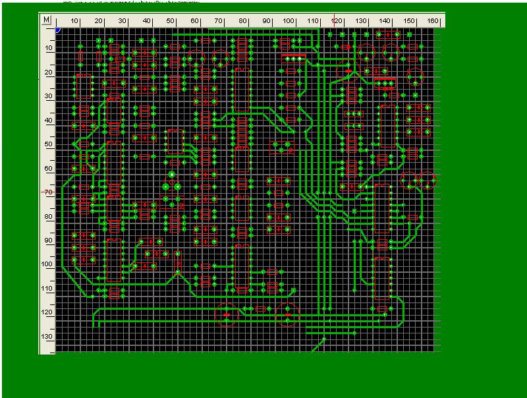Click label 20 on the vertical ruler
The width and height of the screenshot is (527, 398).
click(x=49, y=72)
